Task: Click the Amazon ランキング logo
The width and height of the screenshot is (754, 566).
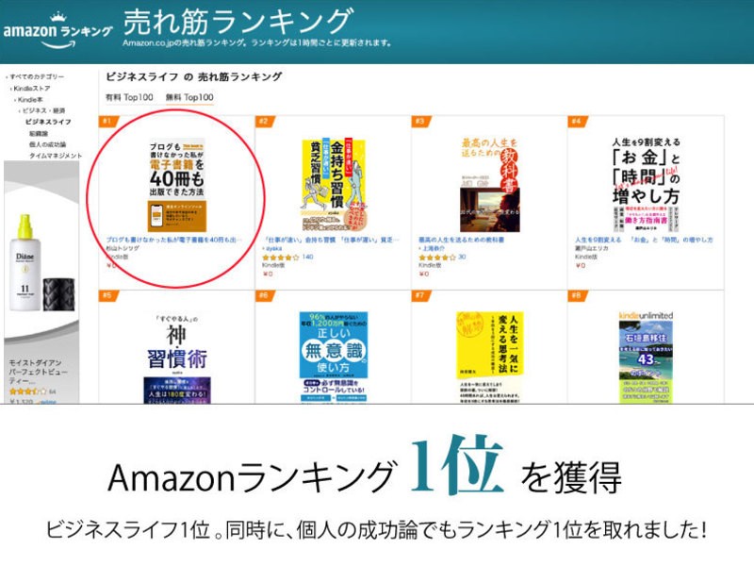Action: click(57, 30)
